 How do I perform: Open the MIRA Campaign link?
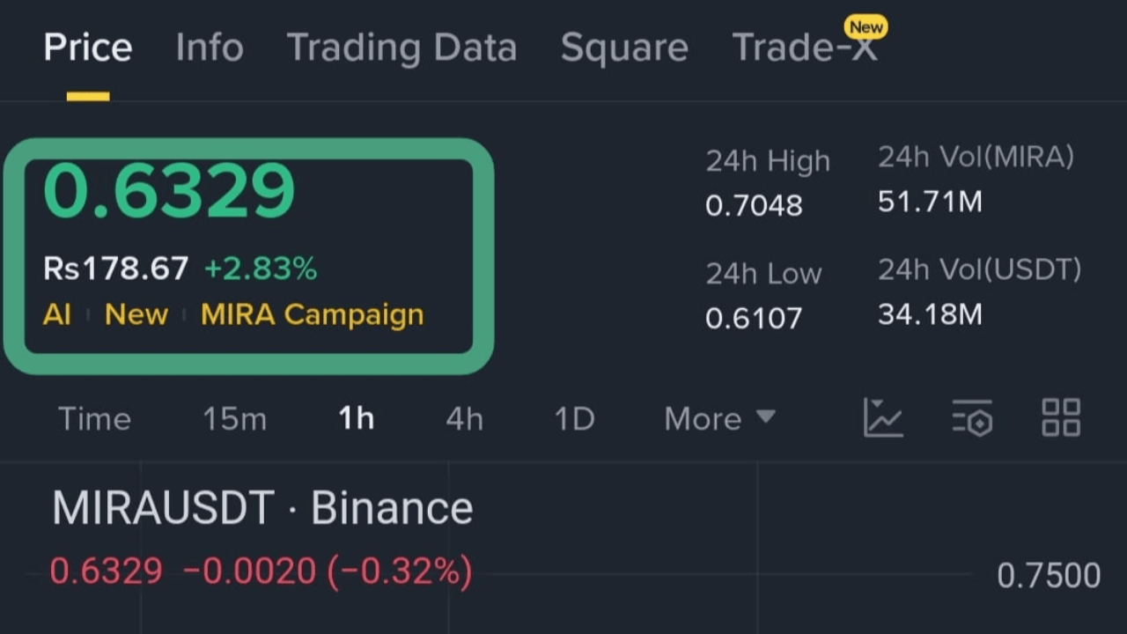[312, 314]
